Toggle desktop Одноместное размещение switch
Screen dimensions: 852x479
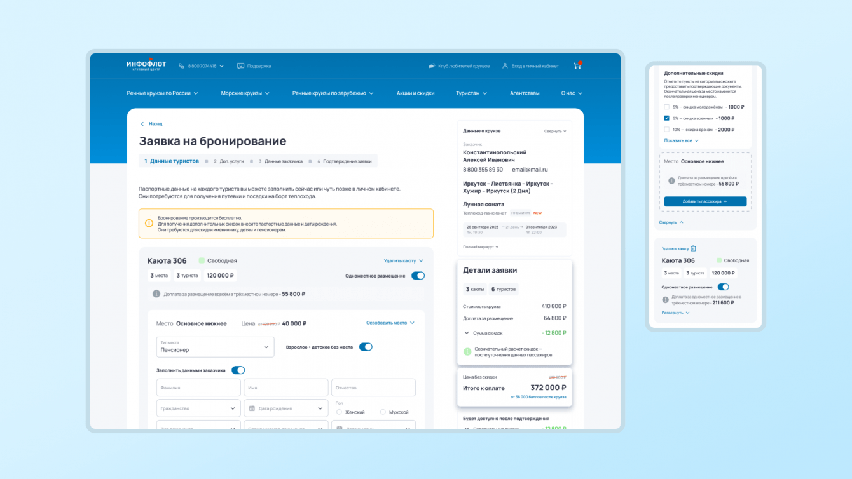[x=418, y=276]
